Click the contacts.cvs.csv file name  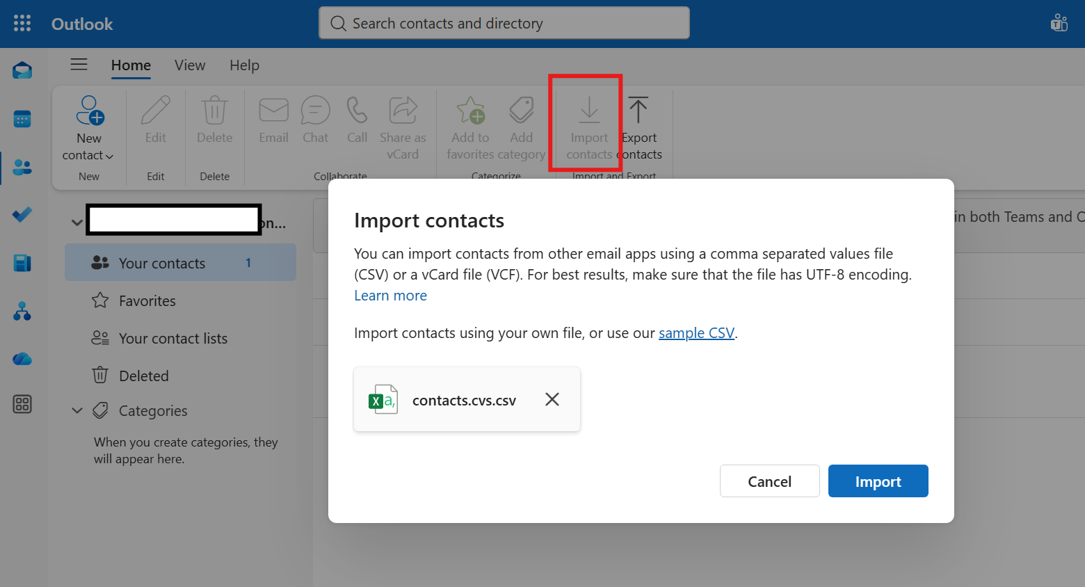[x=464, y=401]
